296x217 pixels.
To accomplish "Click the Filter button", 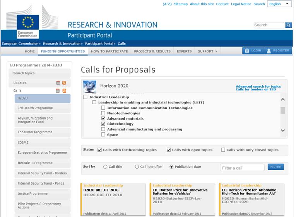I will tap(275, 167).
